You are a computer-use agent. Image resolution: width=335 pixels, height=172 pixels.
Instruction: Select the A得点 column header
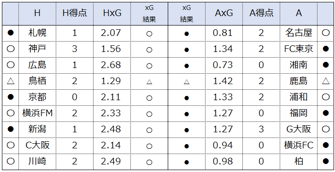261,13
